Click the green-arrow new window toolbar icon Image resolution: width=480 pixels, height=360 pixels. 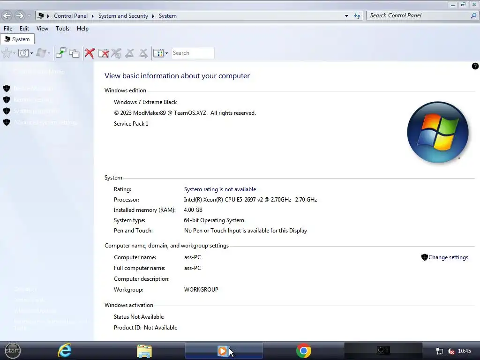pyautogui.click(x=61, y=53)
